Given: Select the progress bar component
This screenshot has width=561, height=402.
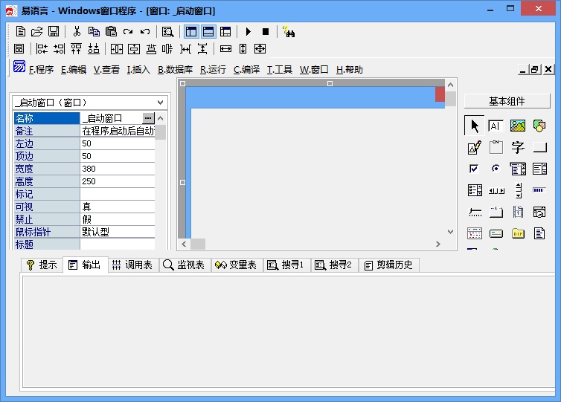Looking at the screenshot, I should tap(539, 190).
